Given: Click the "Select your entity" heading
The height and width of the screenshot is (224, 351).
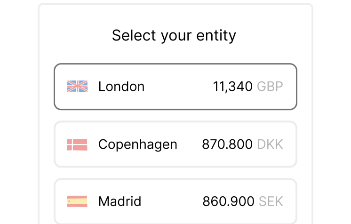Looking at the screenshot, I should point(174,36).
